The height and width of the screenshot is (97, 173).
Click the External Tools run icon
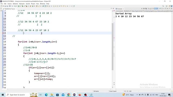[26, 6]
